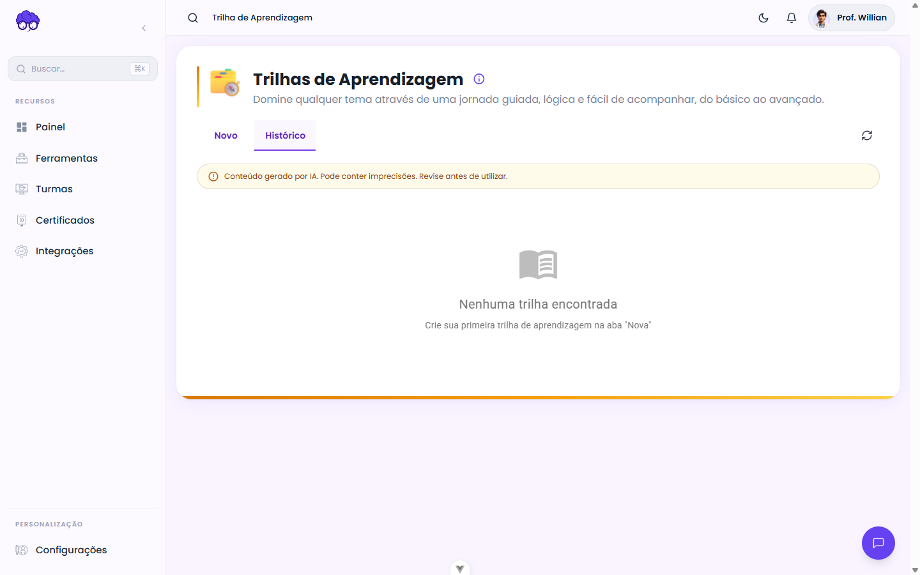
Task: Click the info icon beside Trilhas de Aprendizagem
Action: point(479,79)
